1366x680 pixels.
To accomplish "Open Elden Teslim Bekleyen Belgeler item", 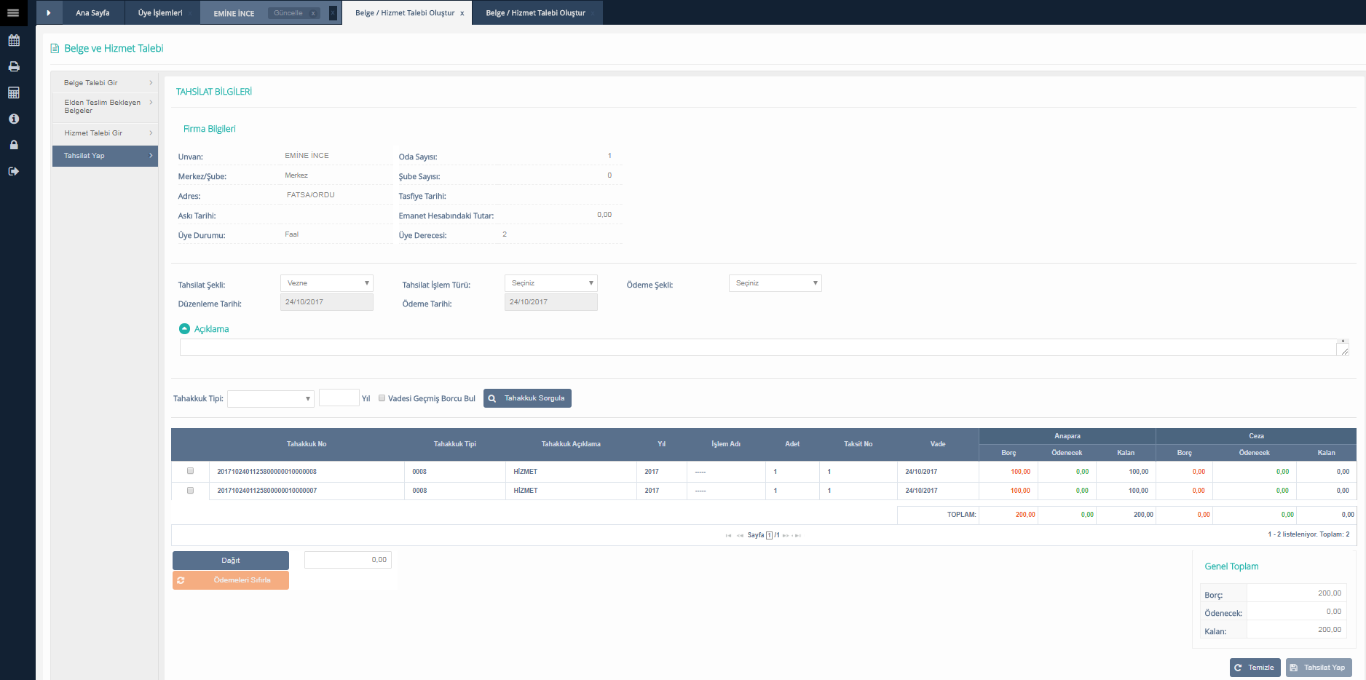I will [x=105, y=107].
